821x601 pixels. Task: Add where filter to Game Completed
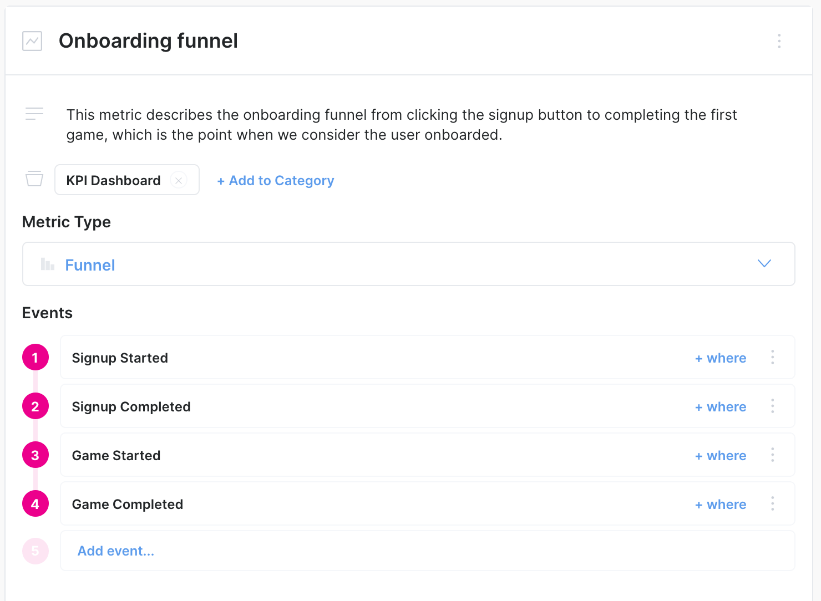(x=721, y=505)
